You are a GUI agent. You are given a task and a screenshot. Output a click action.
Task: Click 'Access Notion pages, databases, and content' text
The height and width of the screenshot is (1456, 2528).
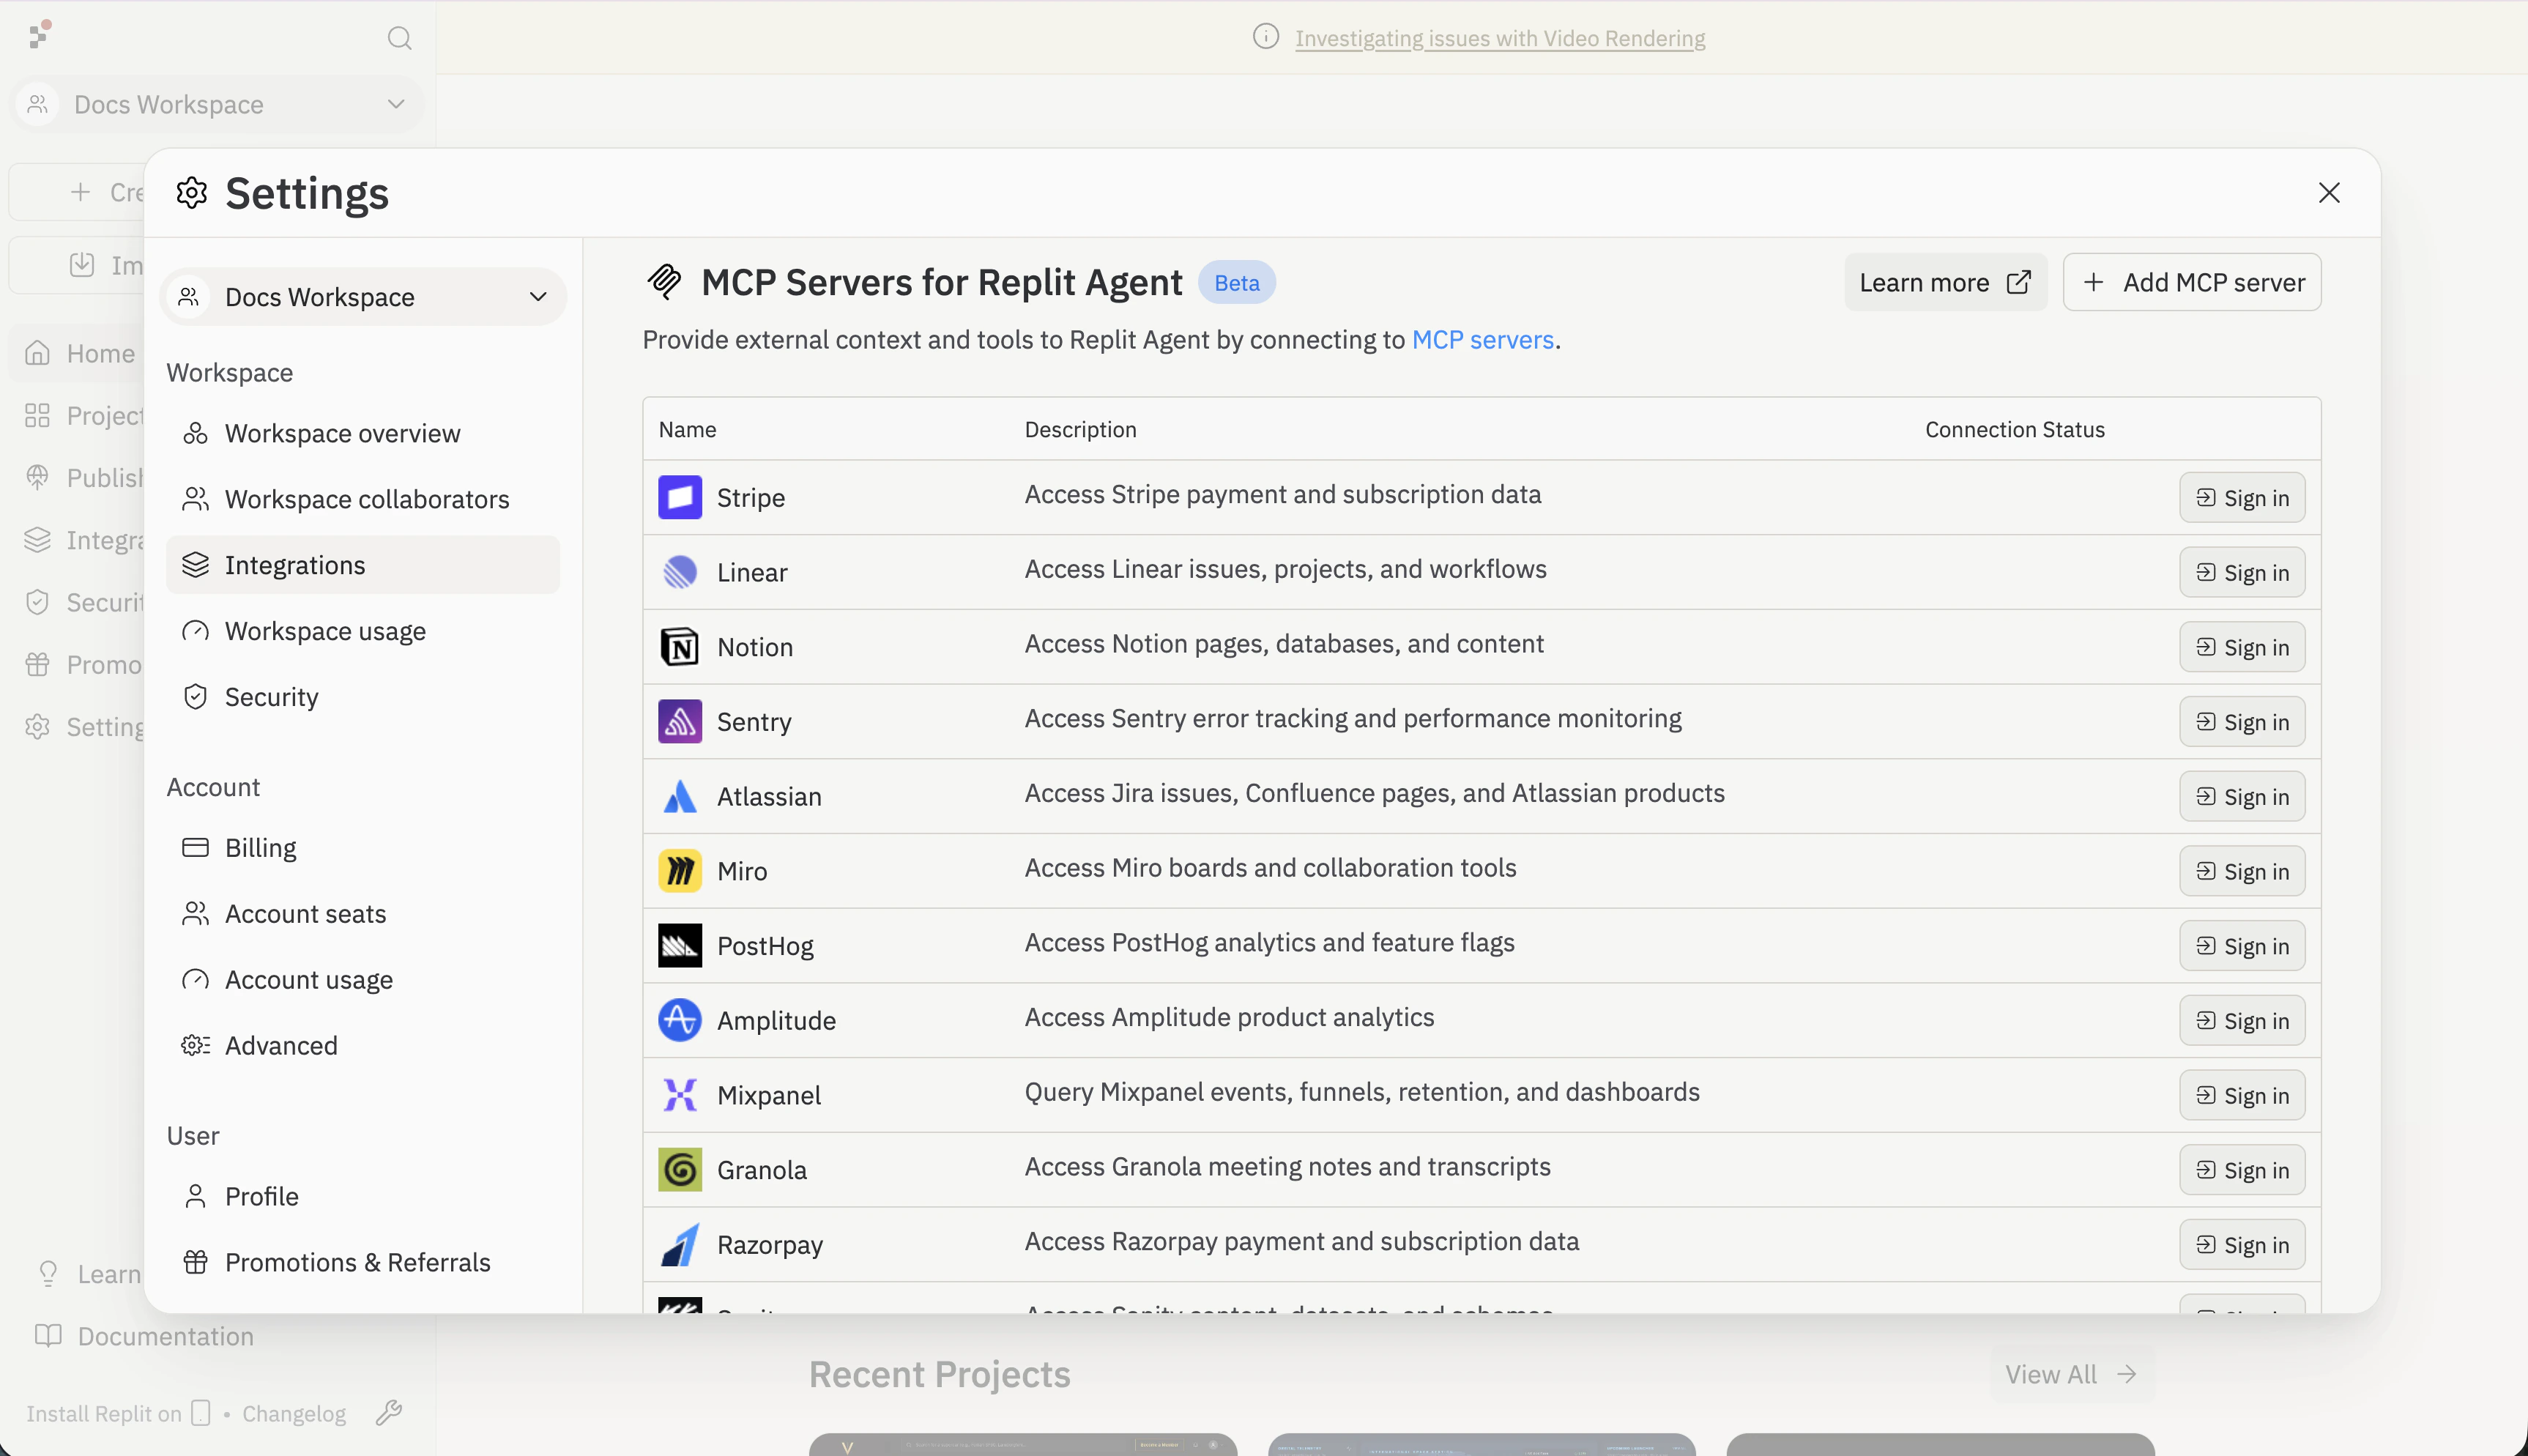pyautogui.click(x=1284, y=643)
